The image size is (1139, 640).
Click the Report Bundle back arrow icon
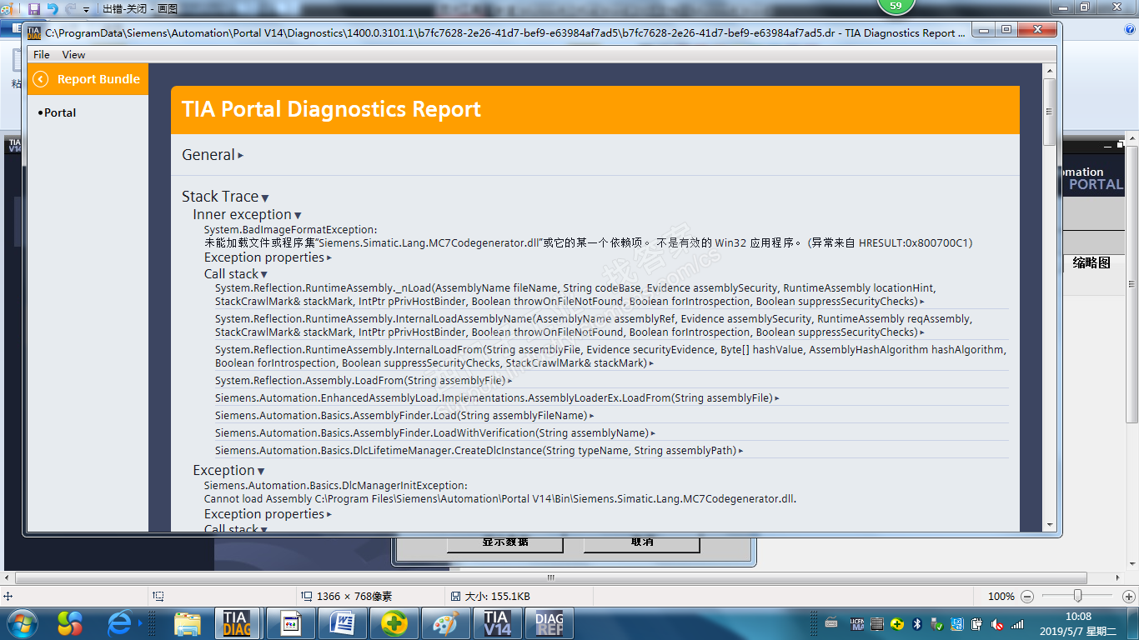(x=40, y=79)
